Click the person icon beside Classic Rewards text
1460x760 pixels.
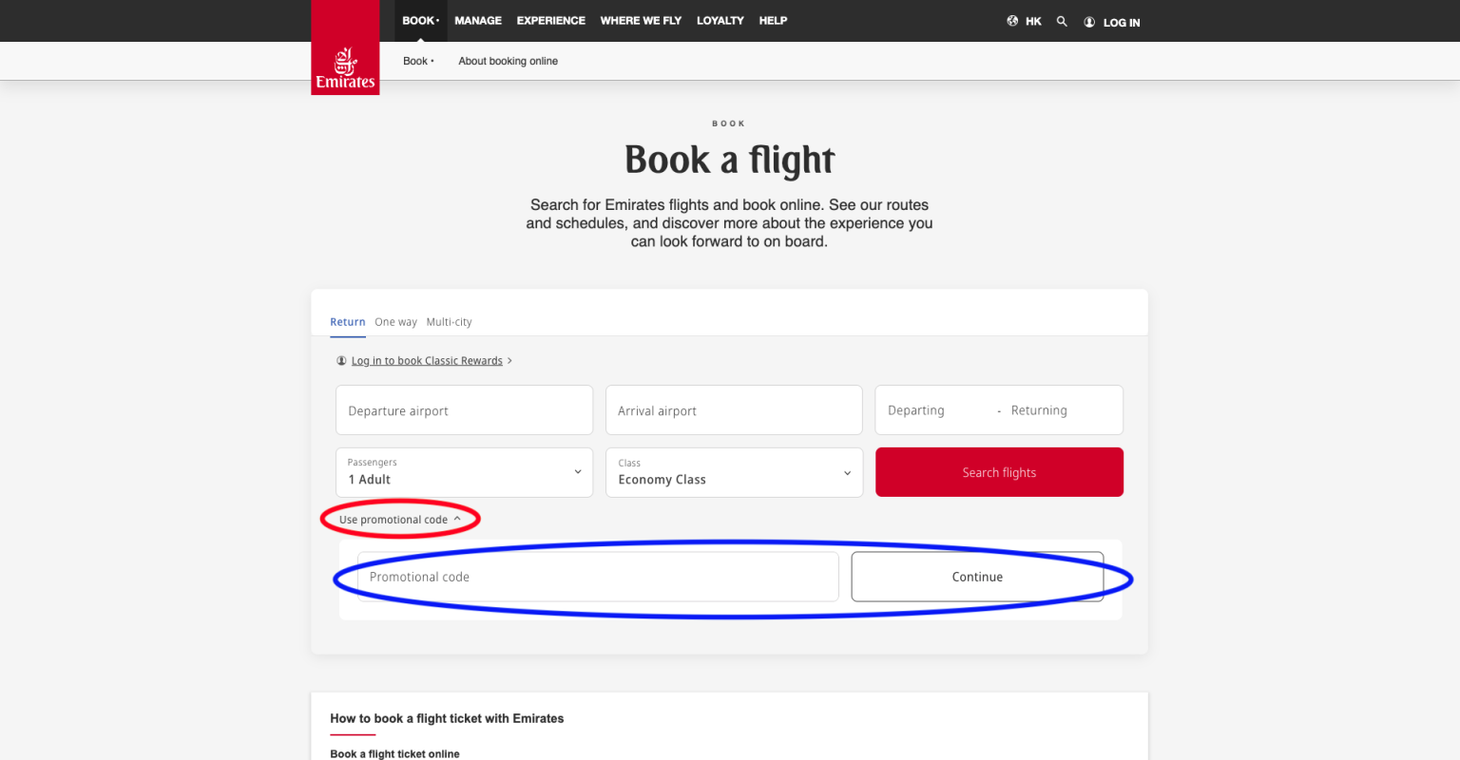click(341, 360)
